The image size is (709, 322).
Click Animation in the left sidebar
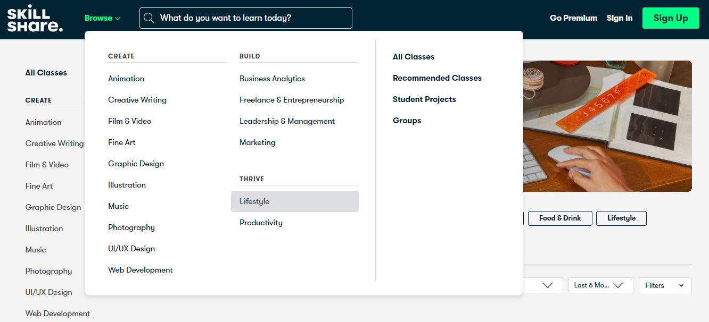[44, 122]
